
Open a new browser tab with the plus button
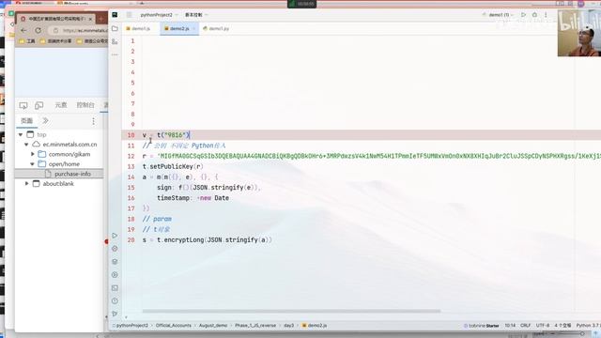(x=101, y=19)
